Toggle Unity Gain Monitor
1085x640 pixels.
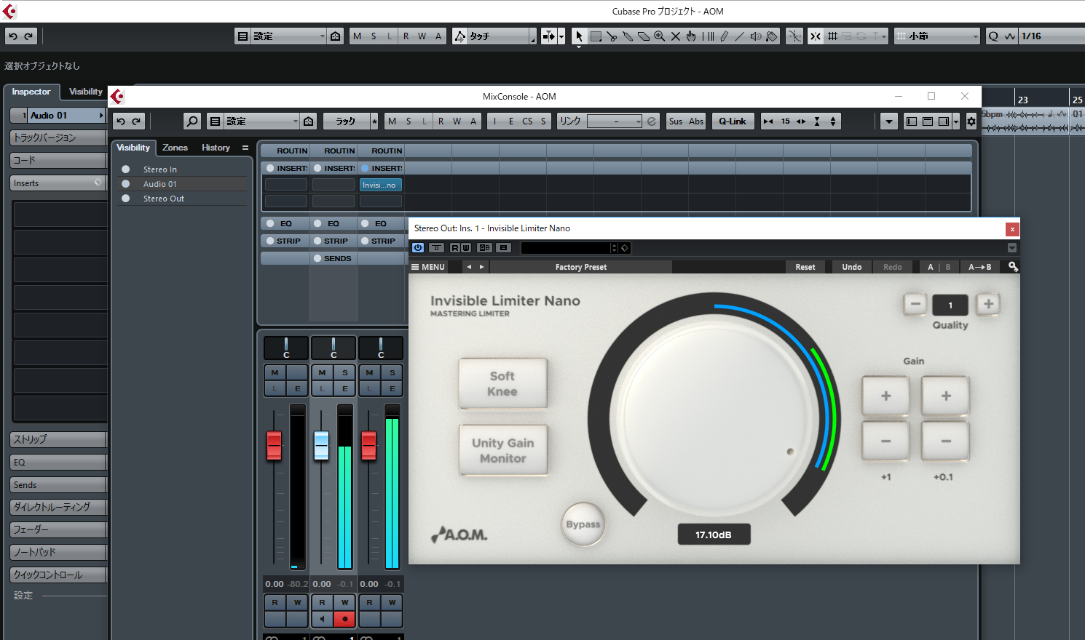tap(502, 450)
